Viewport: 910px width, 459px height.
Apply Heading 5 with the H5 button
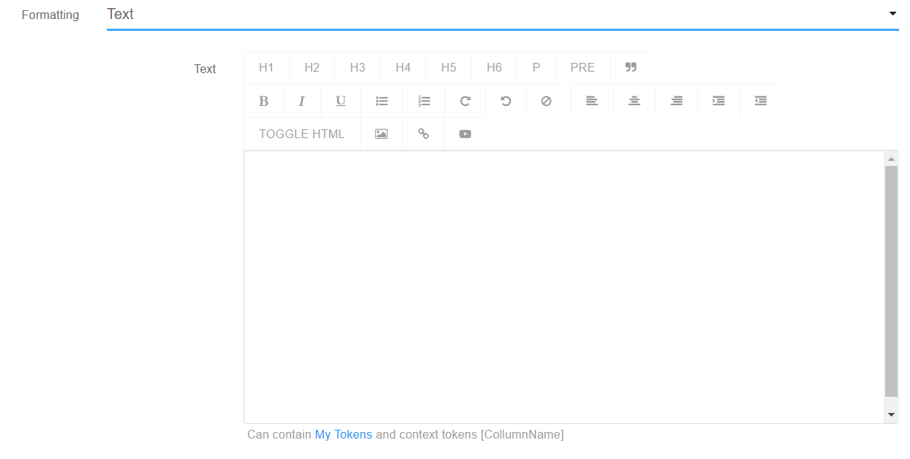(x=448, y=67)
